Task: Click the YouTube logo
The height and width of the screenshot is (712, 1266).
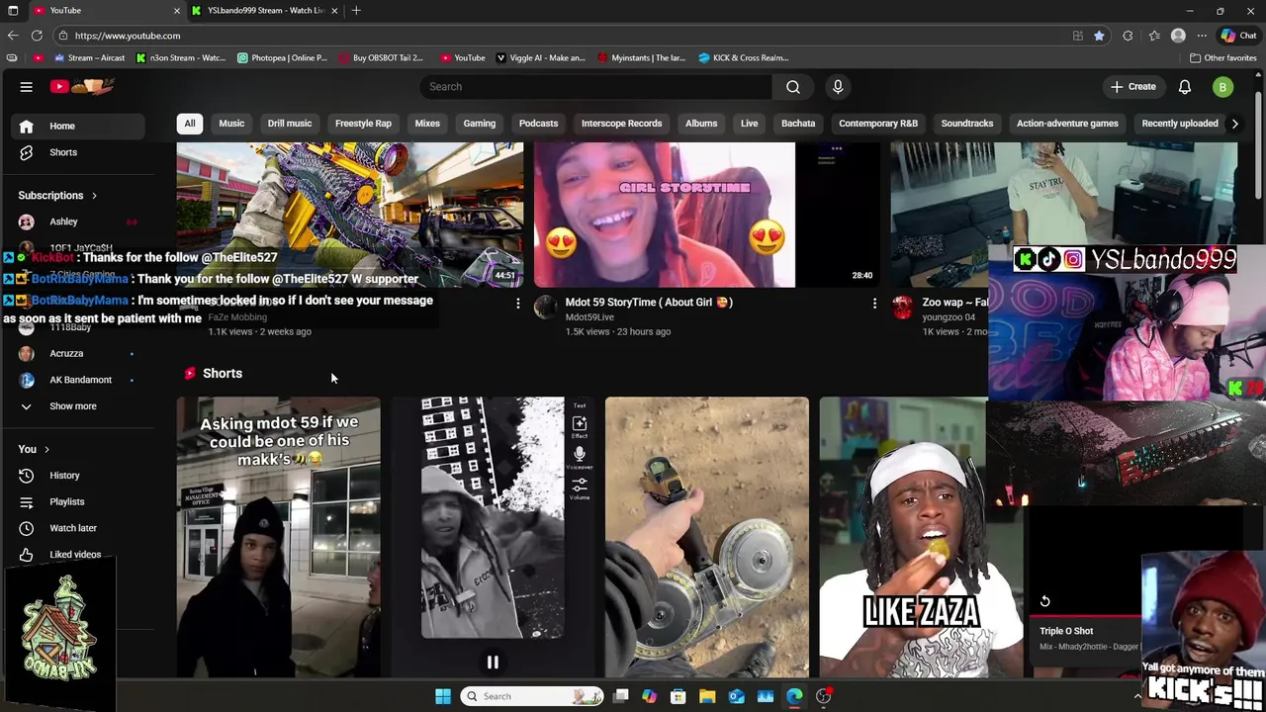Action: tap(82, 87)
